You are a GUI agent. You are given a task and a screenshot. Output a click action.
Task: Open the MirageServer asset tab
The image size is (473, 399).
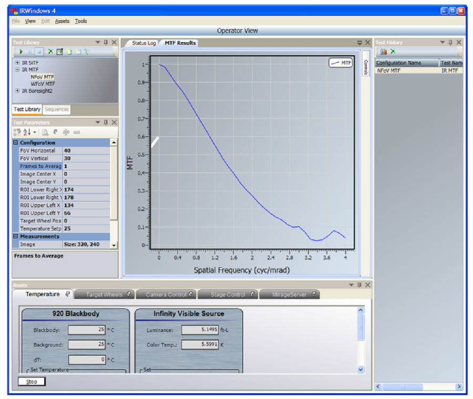[x=290, y=294]
